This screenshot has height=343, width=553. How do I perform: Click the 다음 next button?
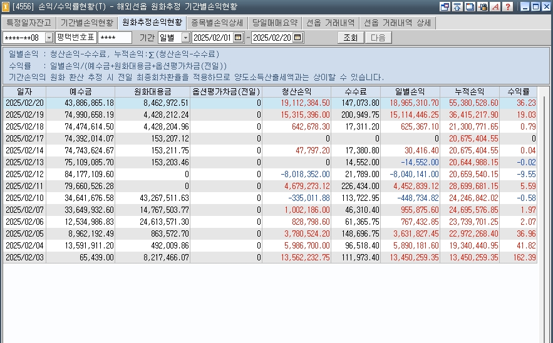point(378,38)
